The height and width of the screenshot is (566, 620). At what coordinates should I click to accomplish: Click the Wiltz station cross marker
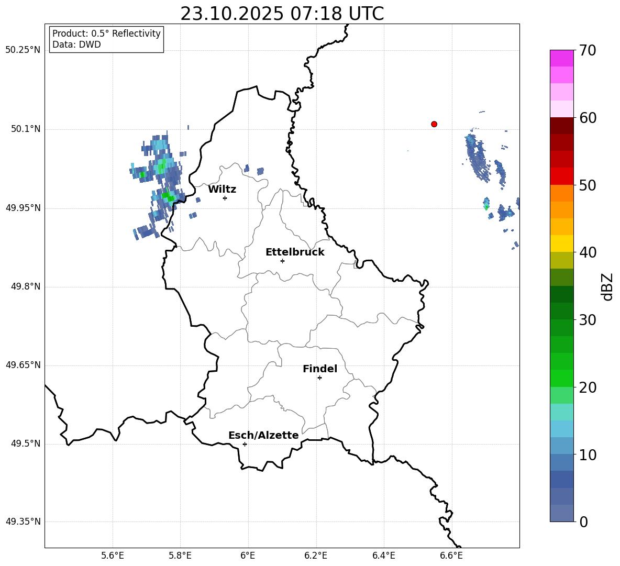click(225, 198)
